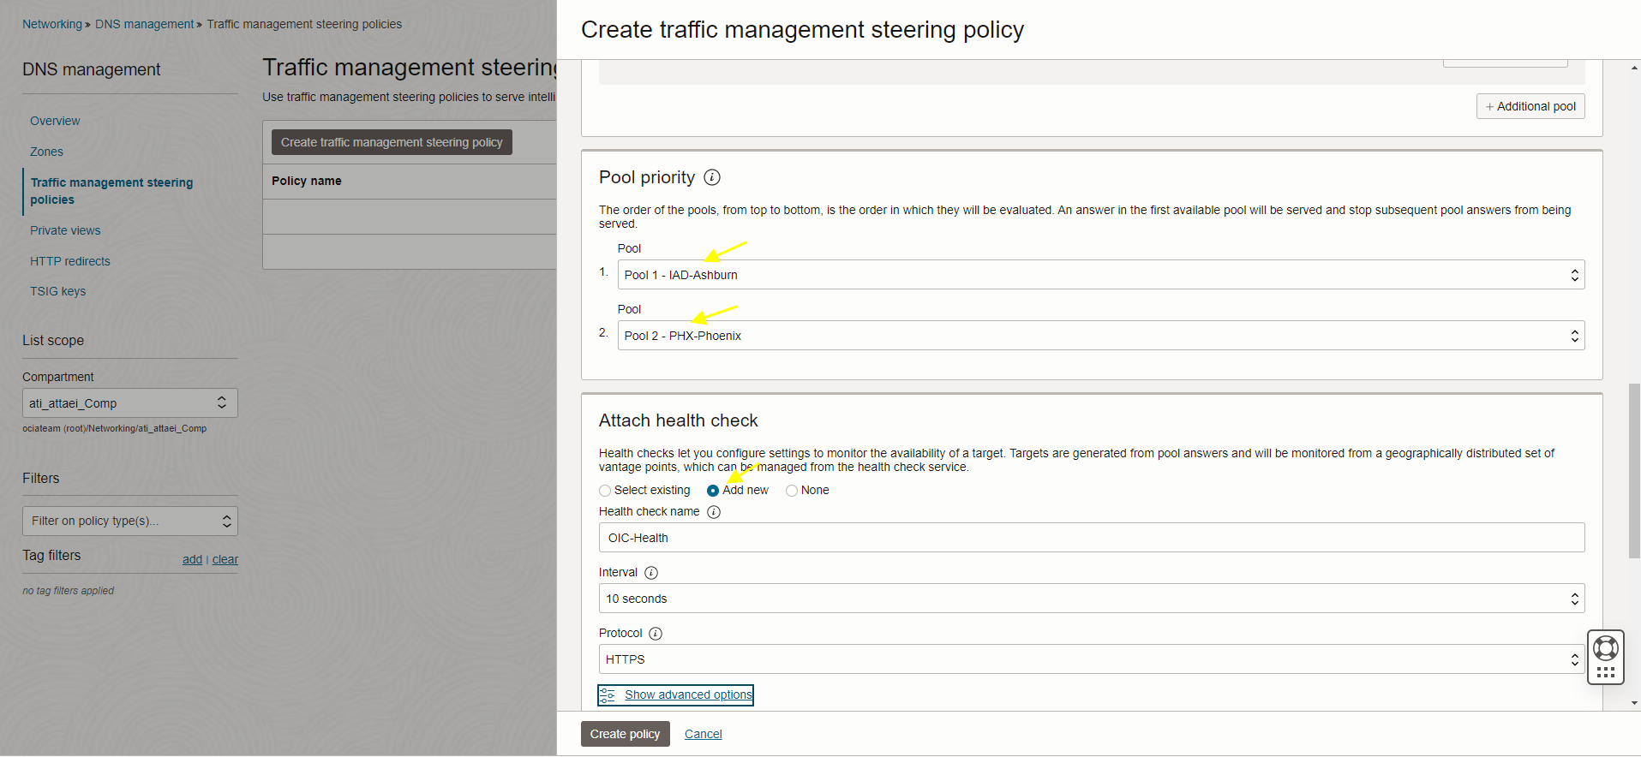
Task: Go to Zones in DNS management menu
Action: click(46, 152)
